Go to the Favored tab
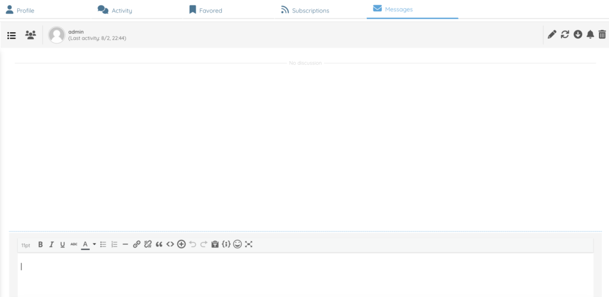Viewport: 609px width, 297px height. coord(205,10)
